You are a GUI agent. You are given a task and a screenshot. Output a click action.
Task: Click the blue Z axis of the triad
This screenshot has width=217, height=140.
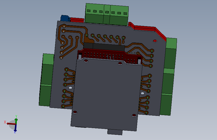coord(15,128)
